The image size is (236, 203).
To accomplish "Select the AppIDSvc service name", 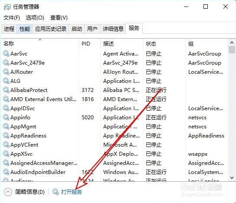I will tap(23, 108).
